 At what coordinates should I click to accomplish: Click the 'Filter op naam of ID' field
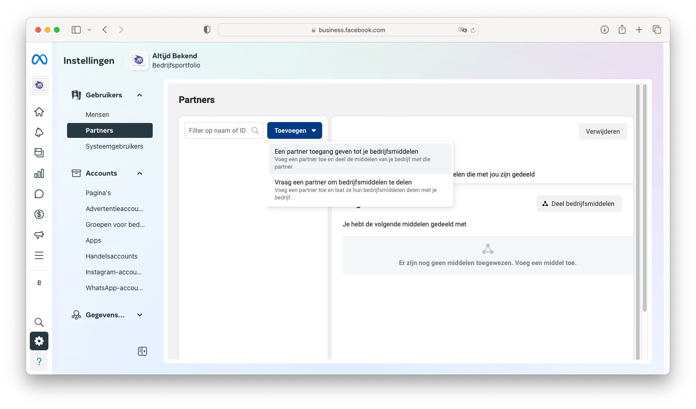coord(218,131)
